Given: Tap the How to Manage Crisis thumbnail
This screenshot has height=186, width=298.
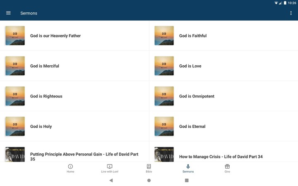Looking at the screenshot, I should 164,155.
